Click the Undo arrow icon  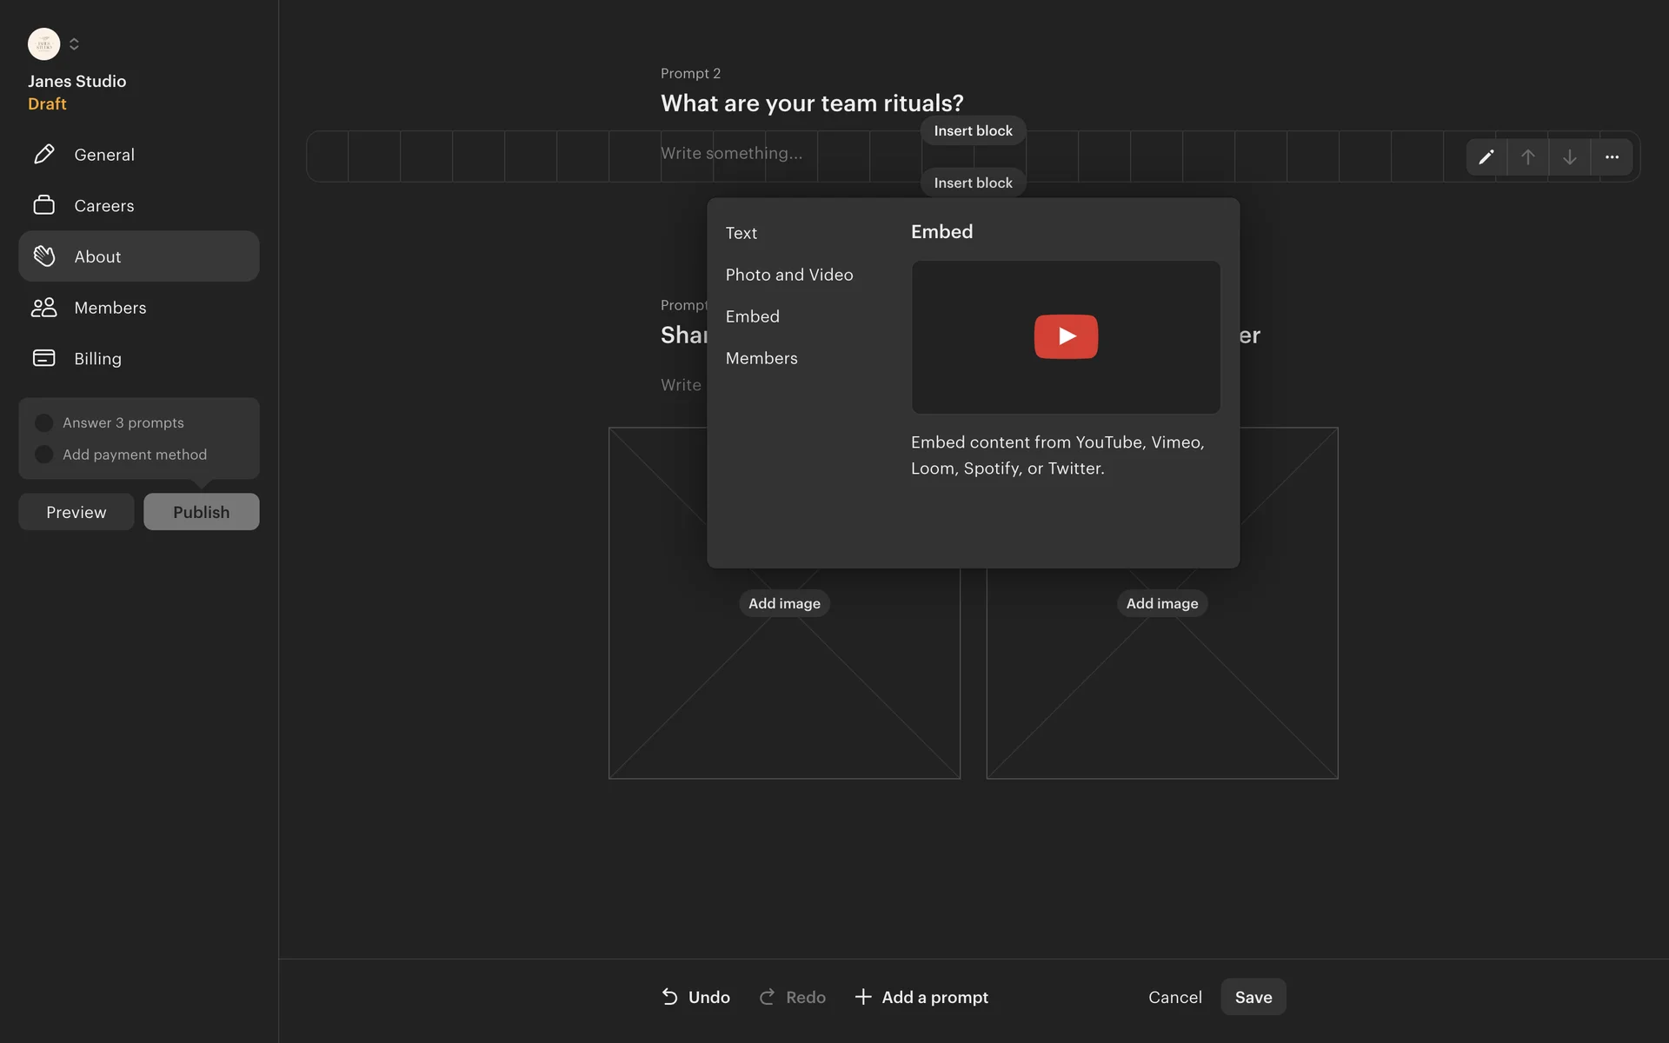click(x=669, y=997)
